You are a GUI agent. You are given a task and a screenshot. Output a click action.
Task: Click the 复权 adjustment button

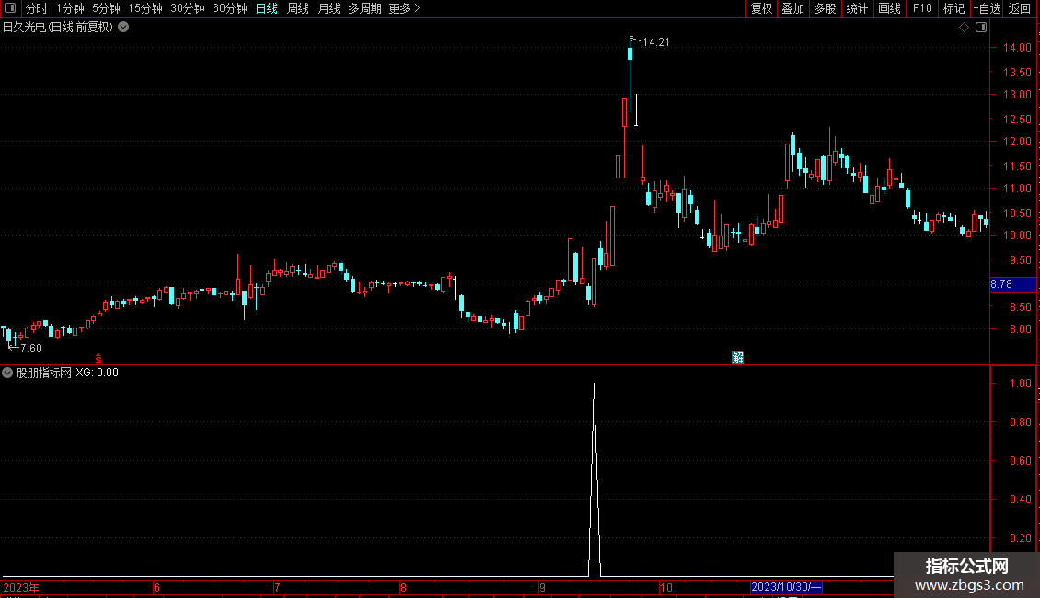coord(761,8)
